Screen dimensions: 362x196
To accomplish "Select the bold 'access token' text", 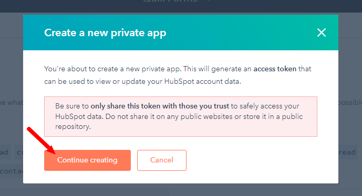I will pyautogui.click(x=275, y=69).
